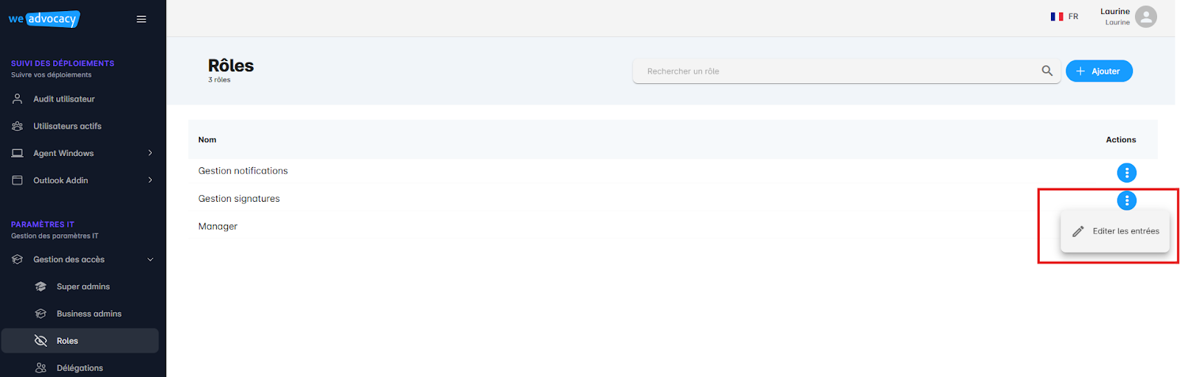The width and height of the screenshot is (1180, 377).
Task: Click the Ajouter button
Action: click(x=1099, y=71)
